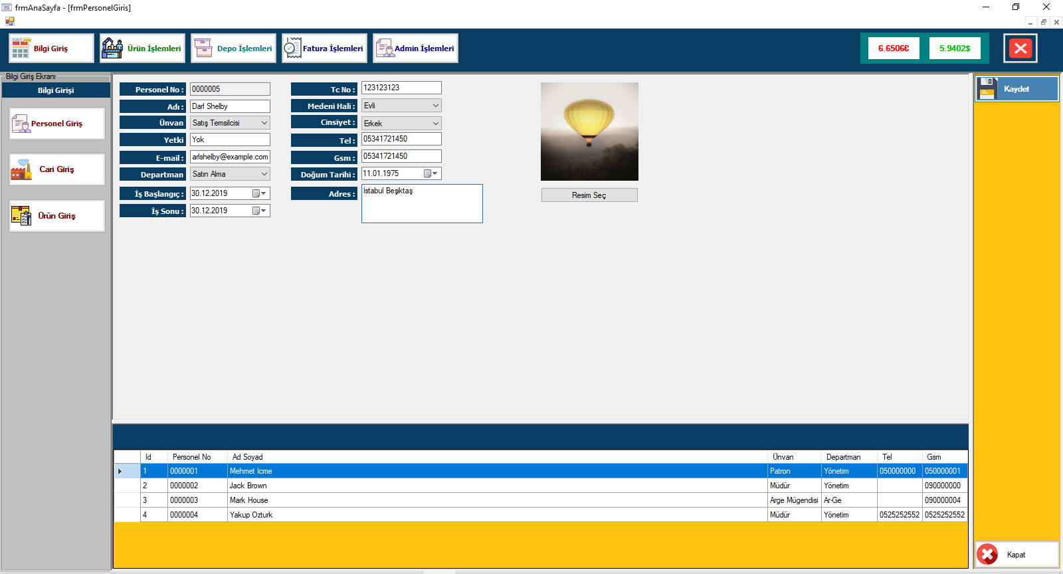Click the Adres text area
Image resolution: width=1063 pixels, height=574 pixels.
(x=422, y=203)
